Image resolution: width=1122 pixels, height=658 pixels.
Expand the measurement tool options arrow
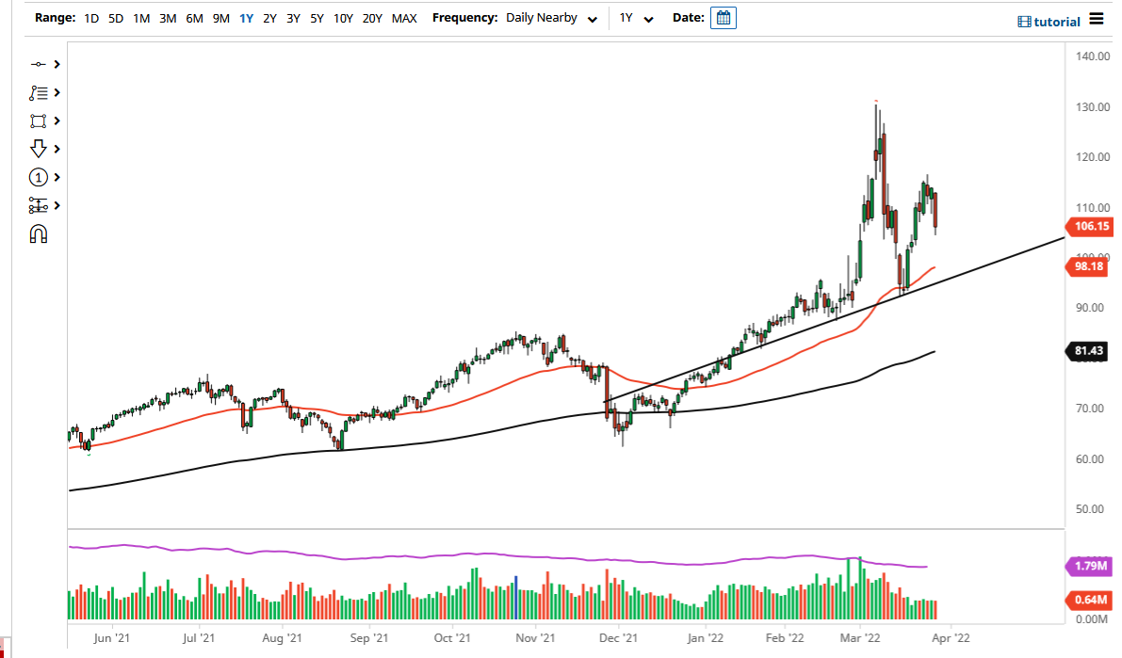(57, 206)
